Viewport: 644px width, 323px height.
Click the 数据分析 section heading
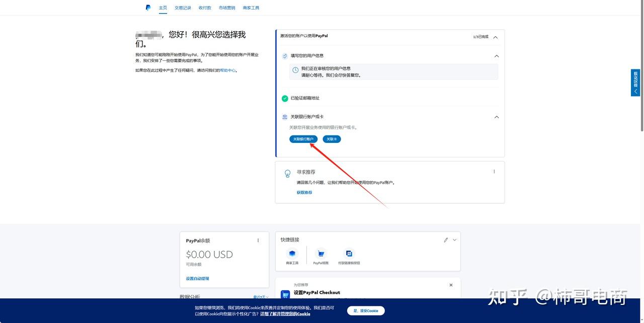[190, 297]
